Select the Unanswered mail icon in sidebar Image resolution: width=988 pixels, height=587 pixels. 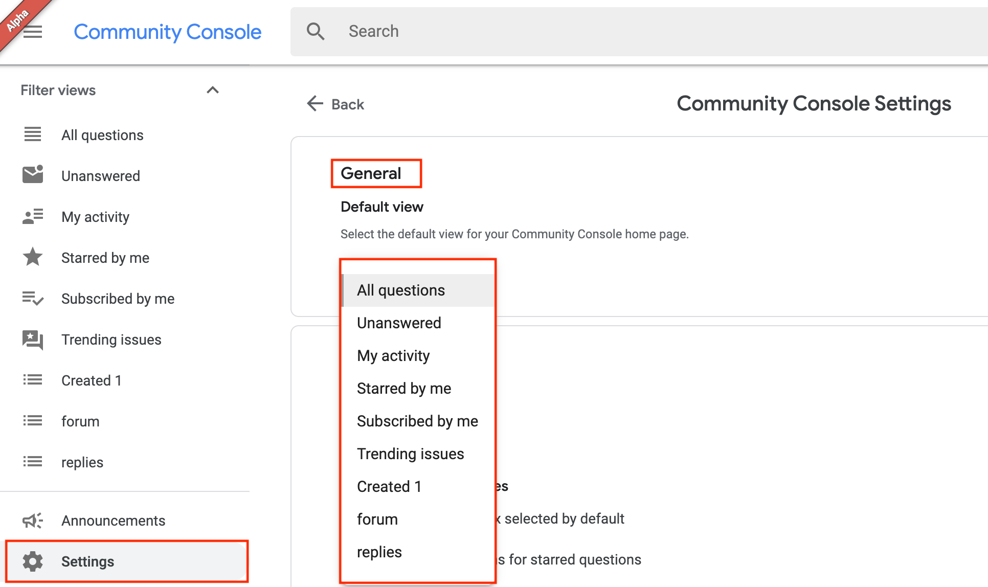[x=32, y=175]
